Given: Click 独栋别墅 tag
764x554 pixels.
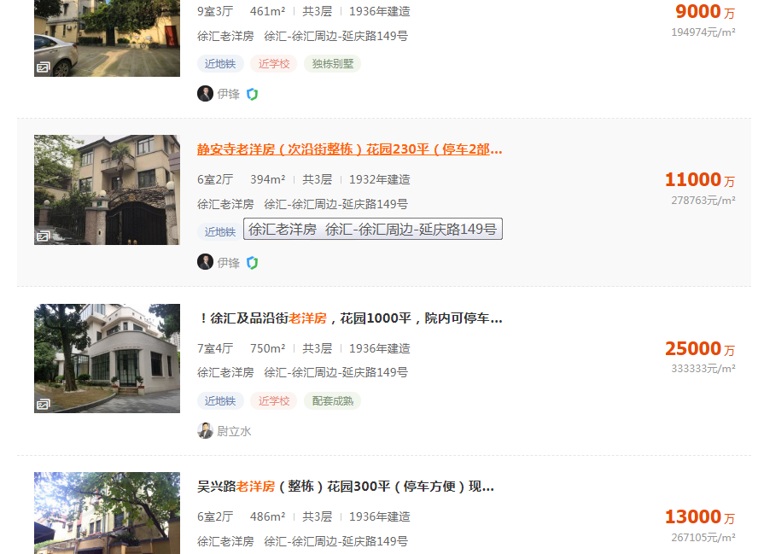Looking at the screenshot, I should click(x=333, y=64).
